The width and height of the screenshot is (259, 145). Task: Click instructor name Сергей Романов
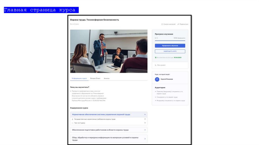[167, 79]
